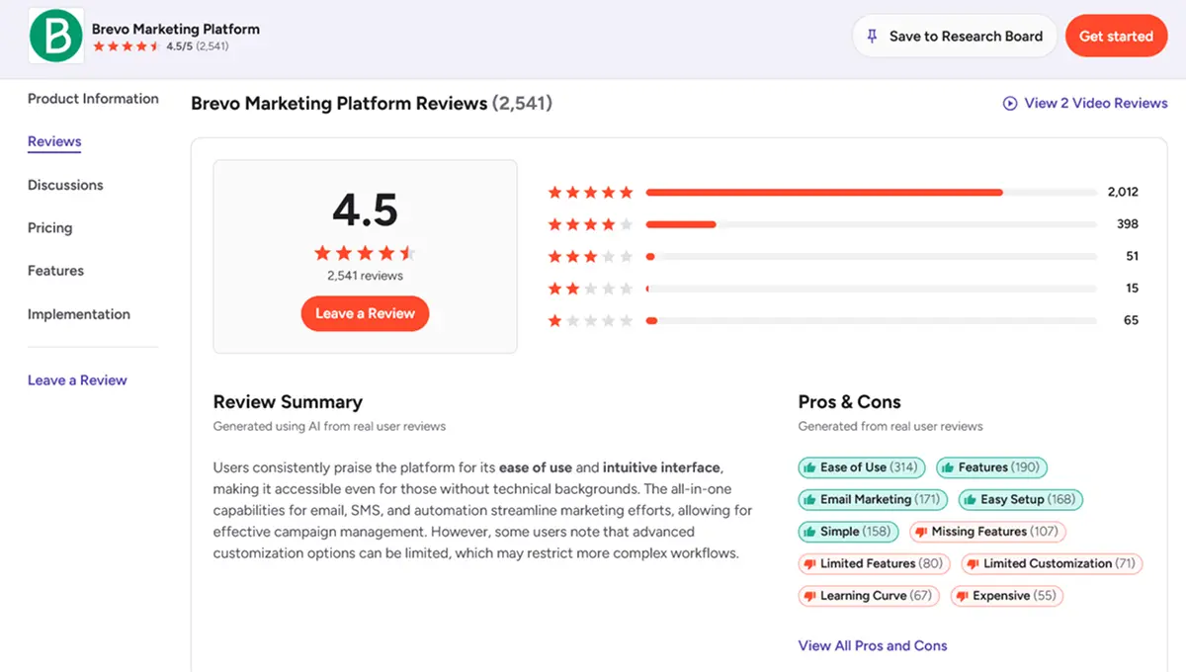Click the thumbs-down icon on Missing Features tag
The width and height of the screenshot is (1186, 672).
[x=919, y=532]
